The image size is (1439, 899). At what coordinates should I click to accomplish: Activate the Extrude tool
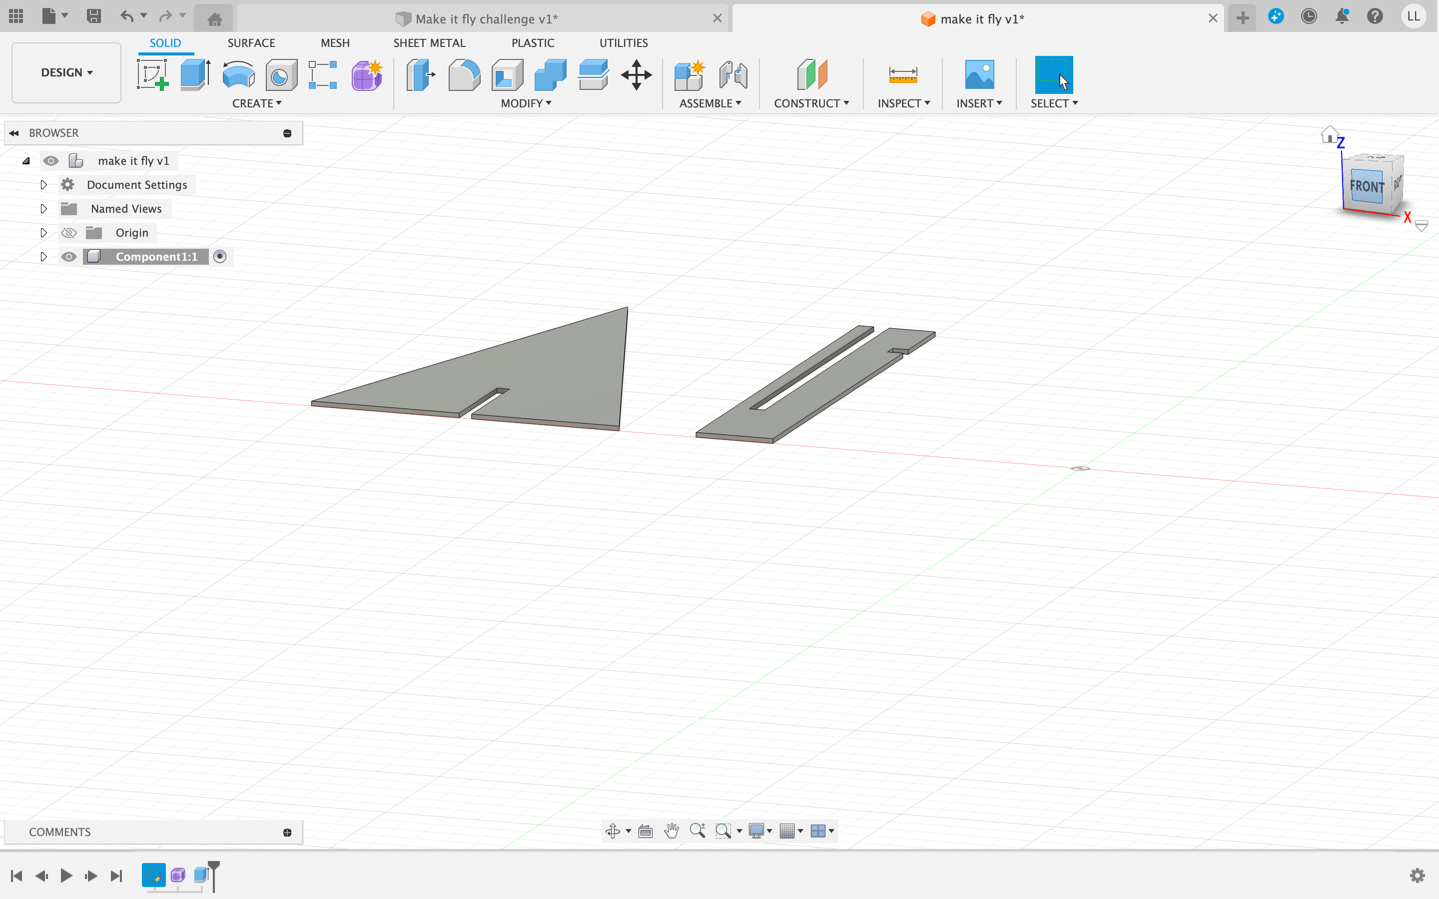point(194,75)
